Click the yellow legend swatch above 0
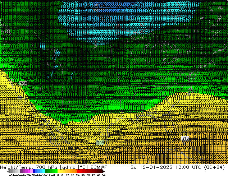Viewport: 228px width, 176px height. [59, 171]
